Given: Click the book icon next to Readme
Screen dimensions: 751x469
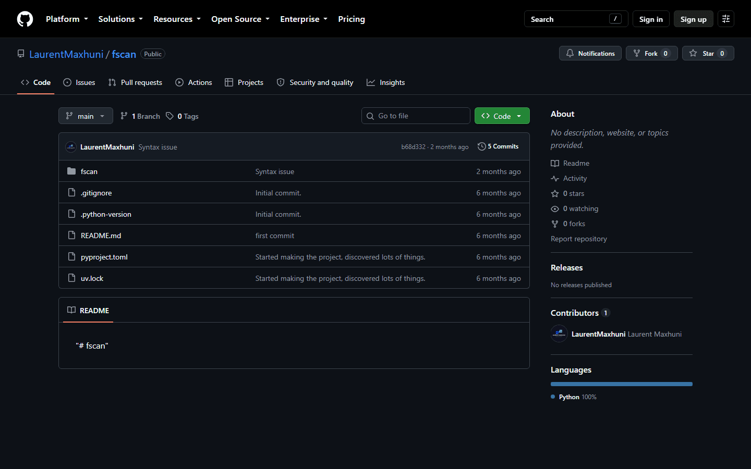Looking at the screenshot, I should click(x=555, y=163).
